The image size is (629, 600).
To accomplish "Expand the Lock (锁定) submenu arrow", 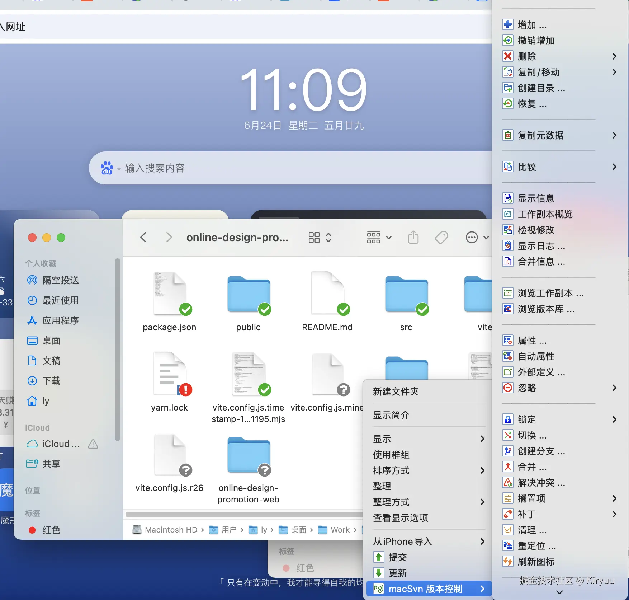I will [x=614, y=419].
